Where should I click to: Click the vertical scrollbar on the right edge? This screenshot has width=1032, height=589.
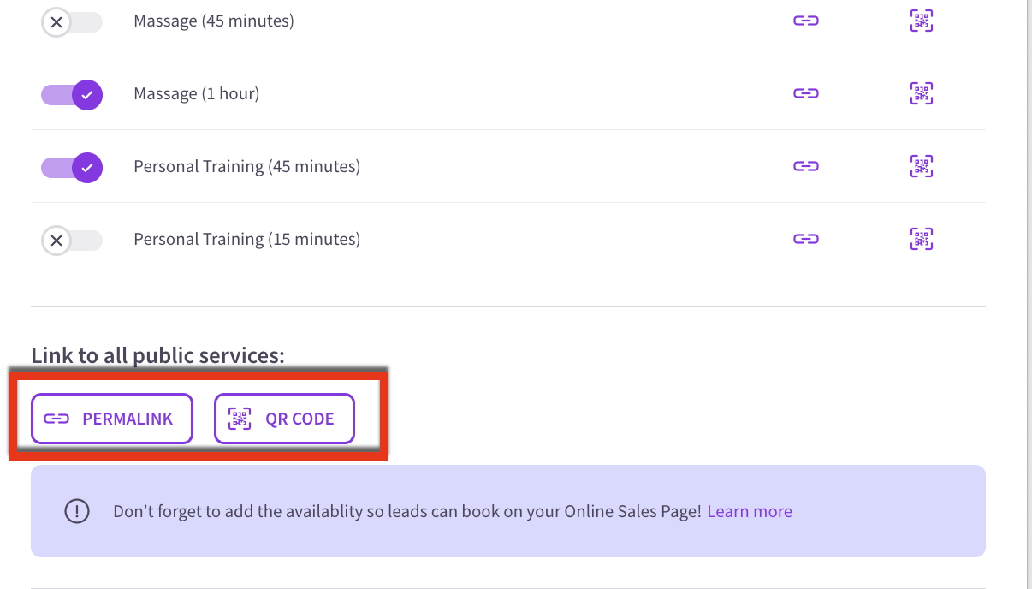coord(1029,294)
